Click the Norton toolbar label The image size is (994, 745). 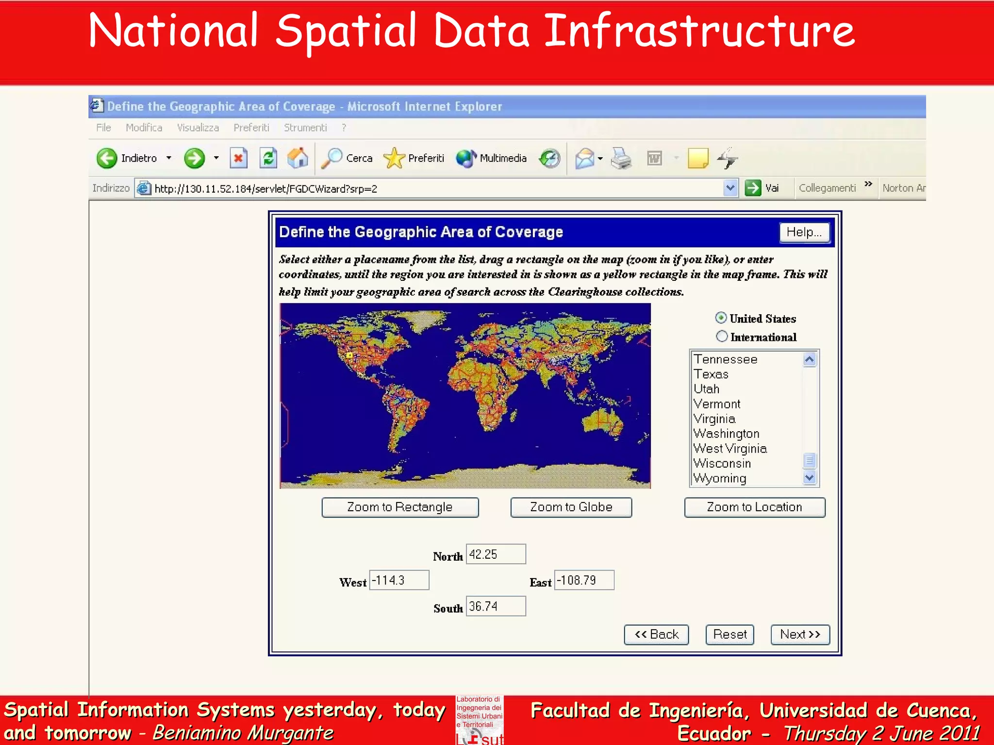click(904, 188)
